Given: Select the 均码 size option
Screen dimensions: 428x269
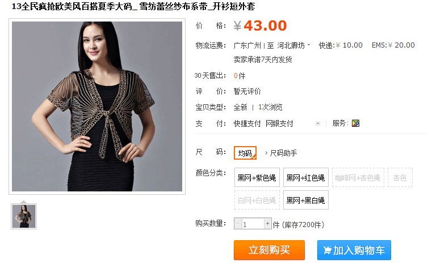Looking at the screenshot, I should 245,153.
